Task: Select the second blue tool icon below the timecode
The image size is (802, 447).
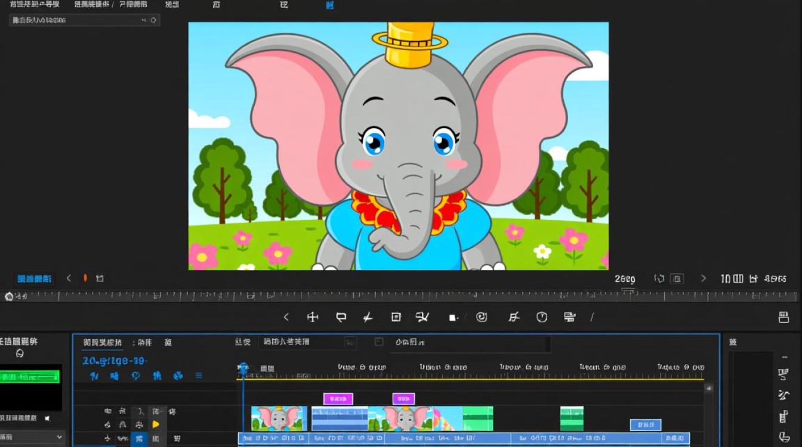Action: pos(115,375)
